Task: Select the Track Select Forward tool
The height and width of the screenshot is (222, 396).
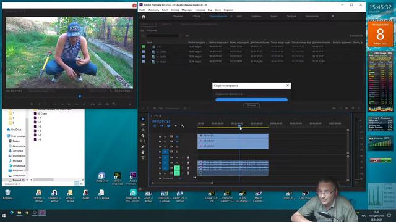Action: (x=143, y=125)
